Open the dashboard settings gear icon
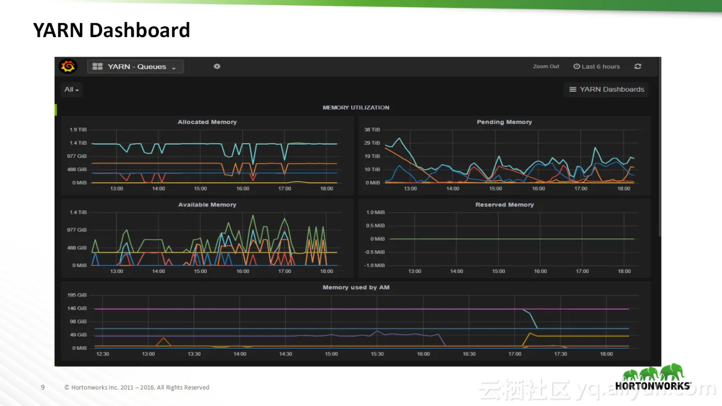Viewport: 722px width, 406px height. click(x=217, y=66)
